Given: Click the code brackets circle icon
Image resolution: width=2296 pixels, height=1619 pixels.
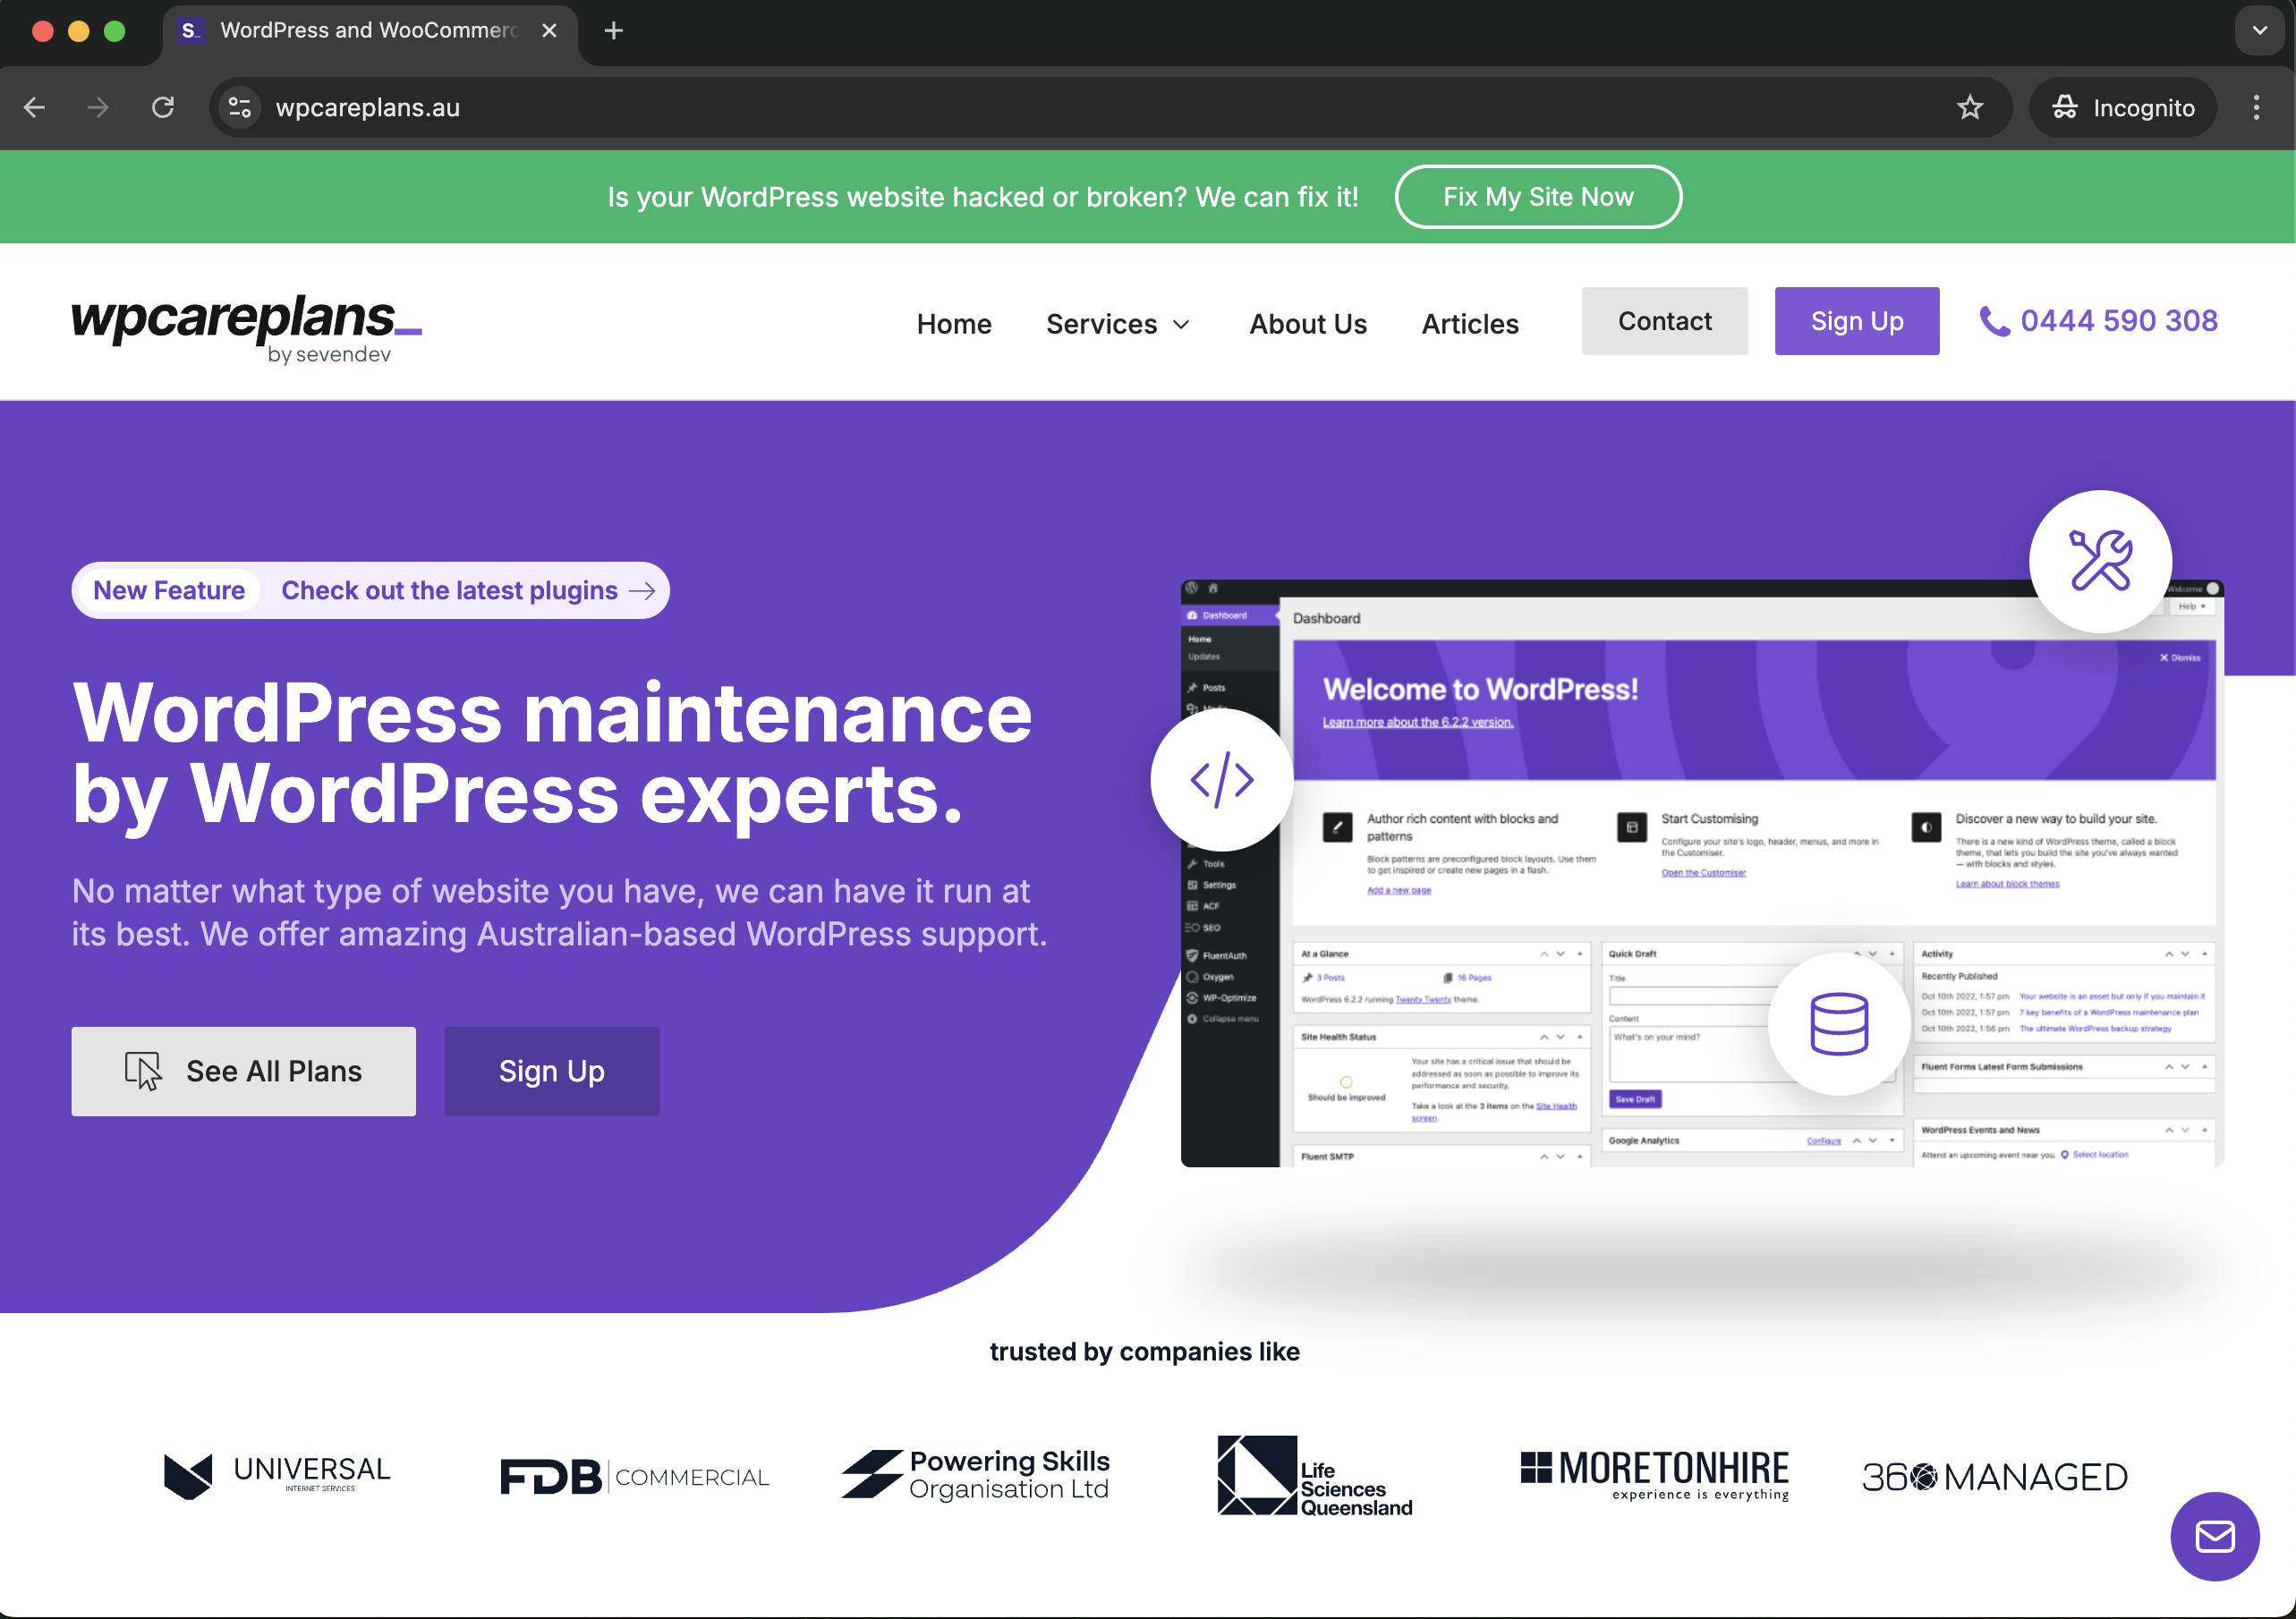Looking at the screenshot, I should pyautogui.click(x=1221, y=779).
